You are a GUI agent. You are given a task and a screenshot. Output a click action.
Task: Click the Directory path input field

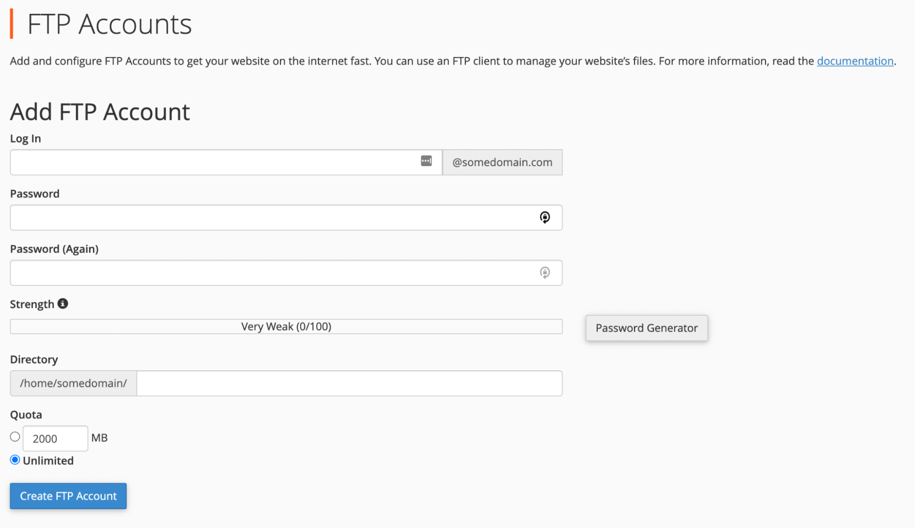click(349, 383)
